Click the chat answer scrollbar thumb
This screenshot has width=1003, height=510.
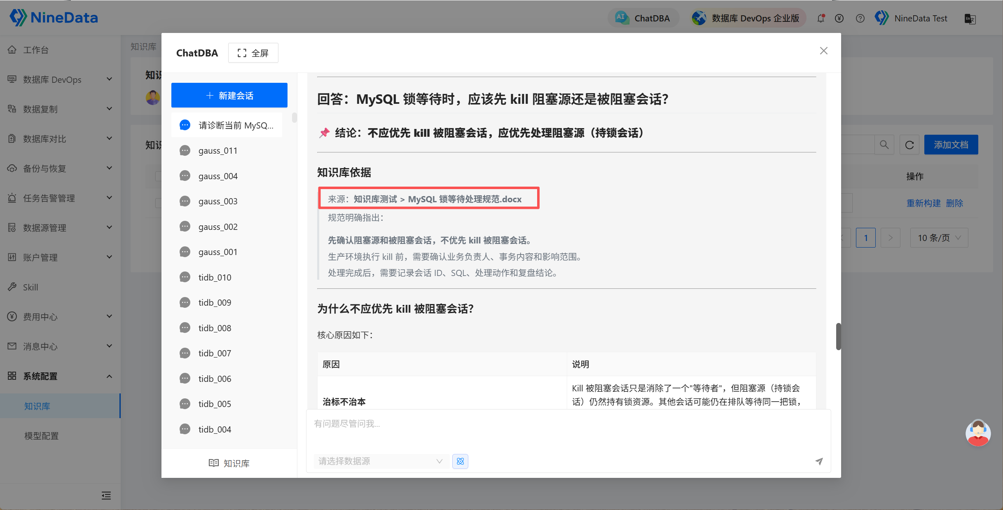pyautogui.click(x=838, y=337)
